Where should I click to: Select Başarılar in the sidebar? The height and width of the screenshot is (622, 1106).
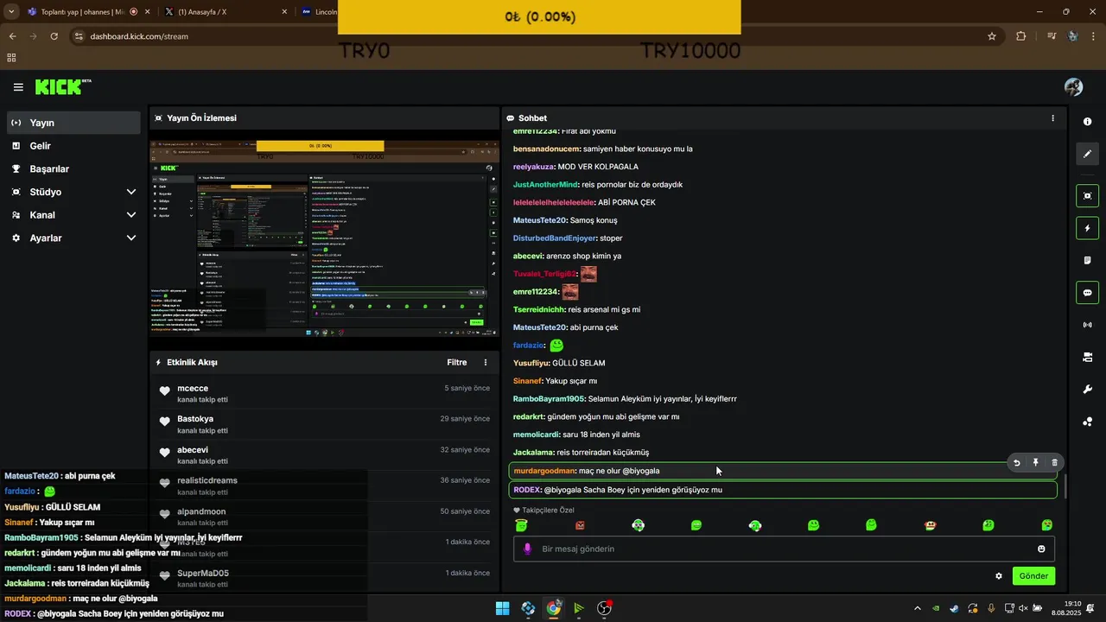[x=74, y=169]
